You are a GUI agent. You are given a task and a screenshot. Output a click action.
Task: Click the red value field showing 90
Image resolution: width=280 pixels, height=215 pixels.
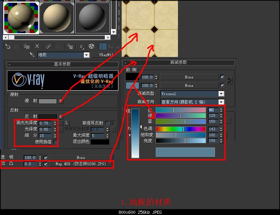(213, 110)
